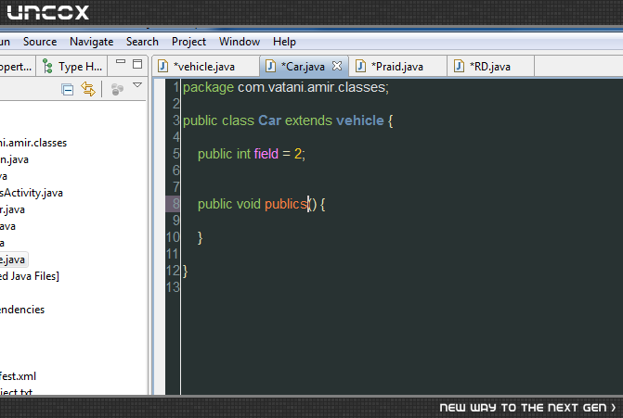Click line number 13 in the gutter

point(173,287)
